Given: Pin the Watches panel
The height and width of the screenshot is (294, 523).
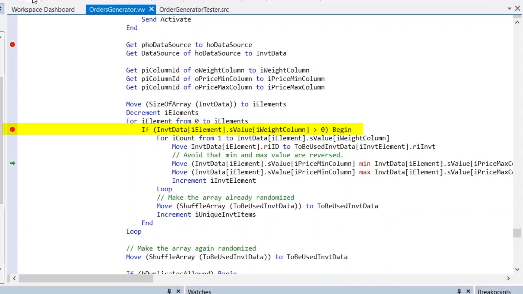Looking at the screenshot, I should 459,291.
